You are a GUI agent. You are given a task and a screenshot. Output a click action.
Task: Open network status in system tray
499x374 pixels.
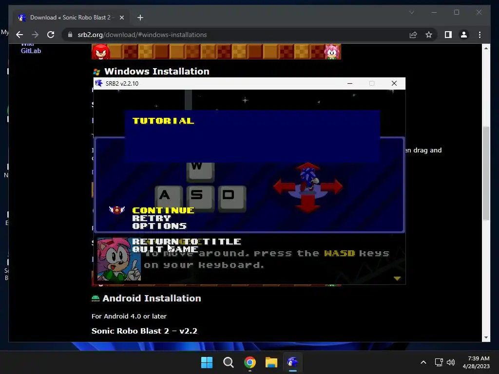tap(439, 362)
